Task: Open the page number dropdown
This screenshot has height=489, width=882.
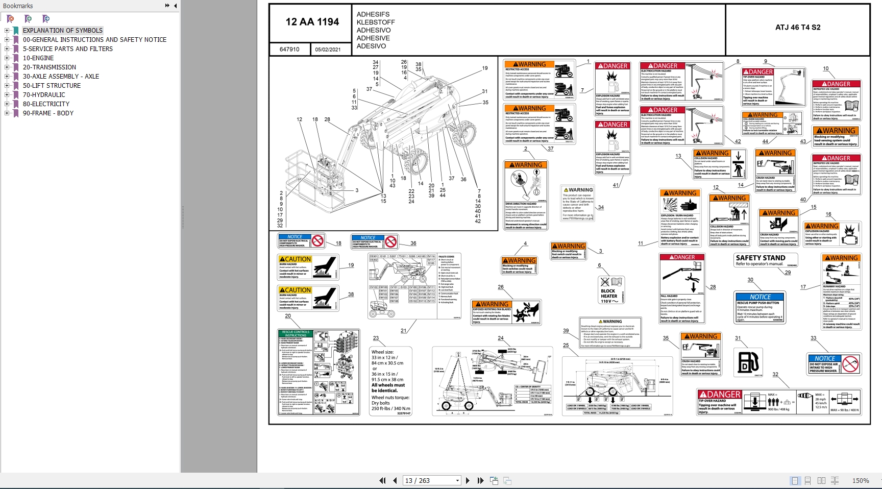Action: [457, 481]
